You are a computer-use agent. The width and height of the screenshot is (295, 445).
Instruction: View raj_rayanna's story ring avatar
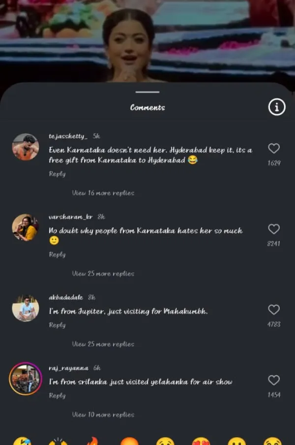click(26, 379)
